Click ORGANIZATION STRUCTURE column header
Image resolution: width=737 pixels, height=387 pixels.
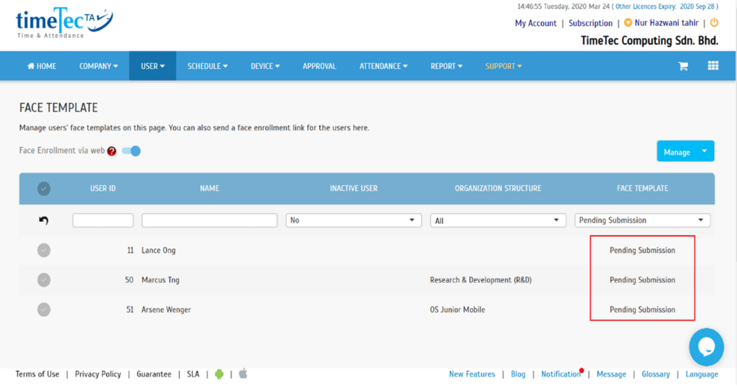pos(498,188)
